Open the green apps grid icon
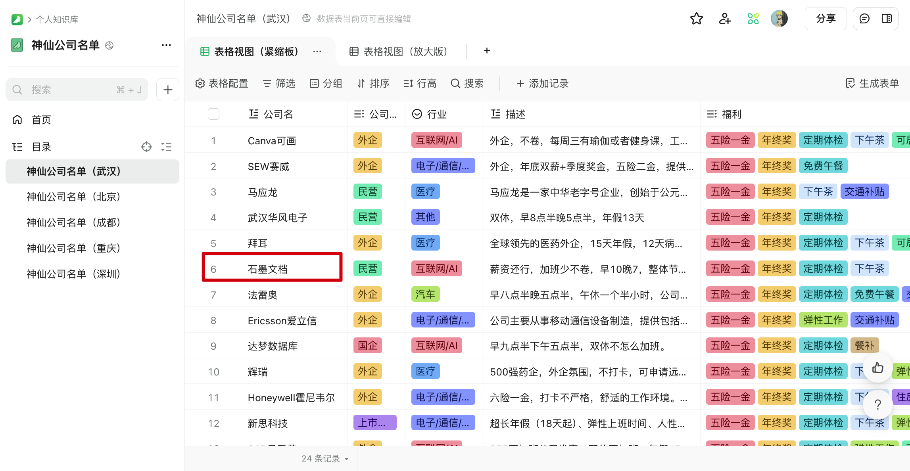Image resolution: width=910 pixels, height=471 pixels. 753,19
